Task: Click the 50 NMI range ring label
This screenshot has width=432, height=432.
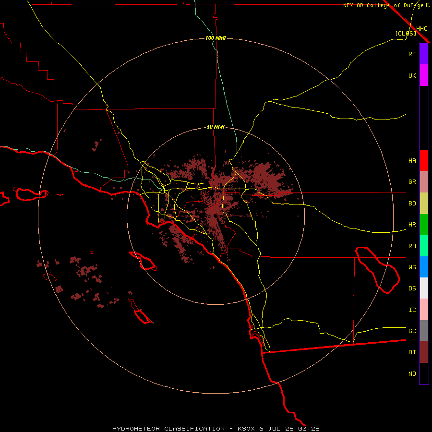Action: [x=216, y=127]
